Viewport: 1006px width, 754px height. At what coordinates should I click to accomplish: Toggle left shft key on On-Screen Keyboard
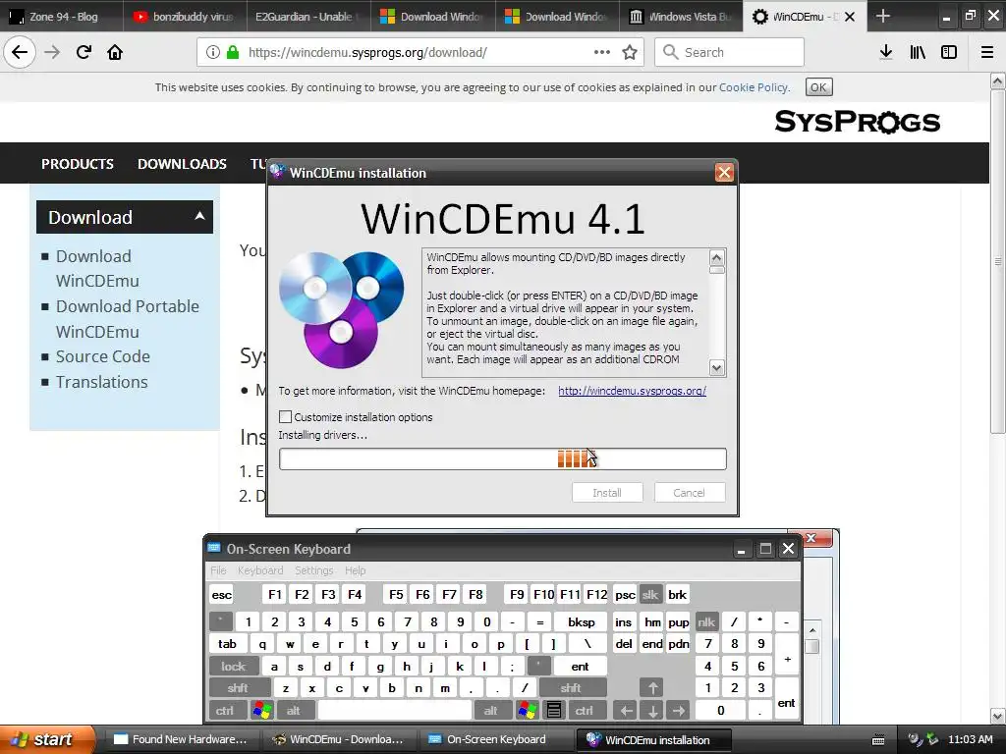(238, 688)
